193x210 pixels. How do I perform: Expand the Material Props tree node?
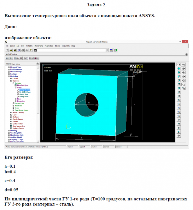tap(9, 72)
